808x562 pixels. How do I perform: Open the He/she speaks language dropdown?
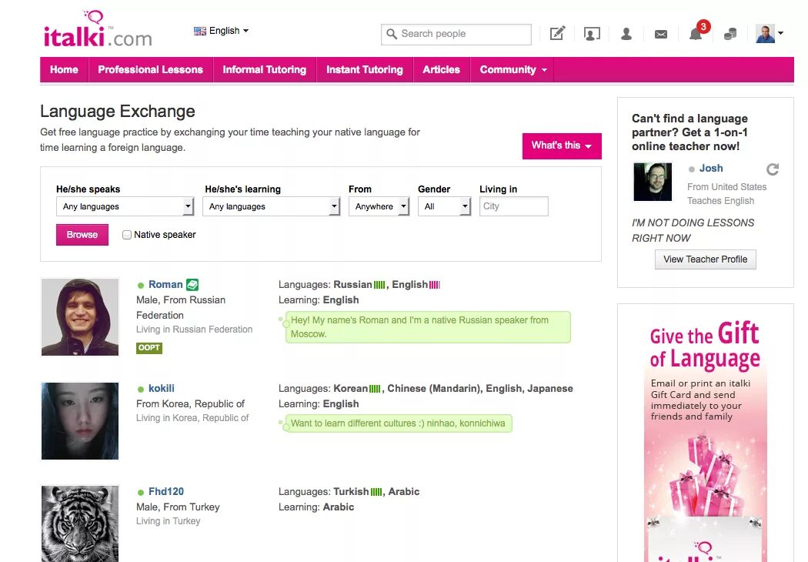(x=125, y=206)
